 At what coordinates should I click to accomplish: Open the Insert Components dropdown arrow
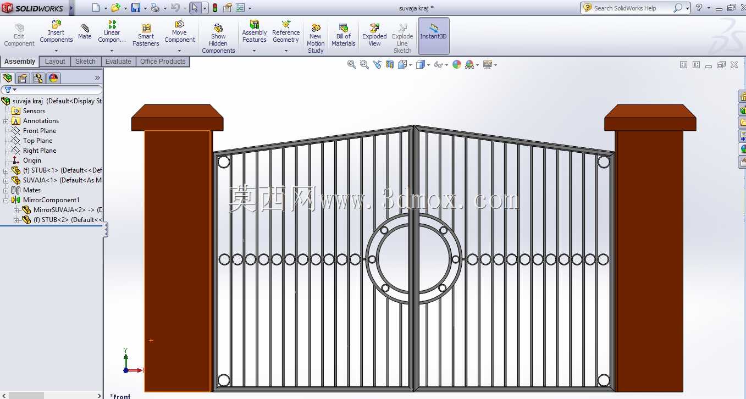click(56, 51)
